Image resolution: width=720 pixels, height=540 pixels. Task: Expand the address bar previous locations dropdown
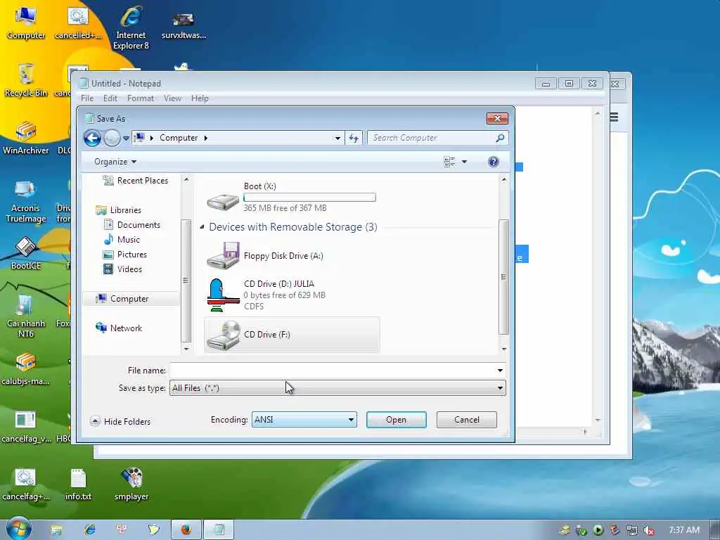tap(337, 138)
